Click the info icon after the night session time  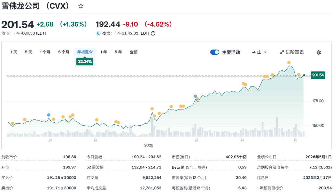click(153, 33)
